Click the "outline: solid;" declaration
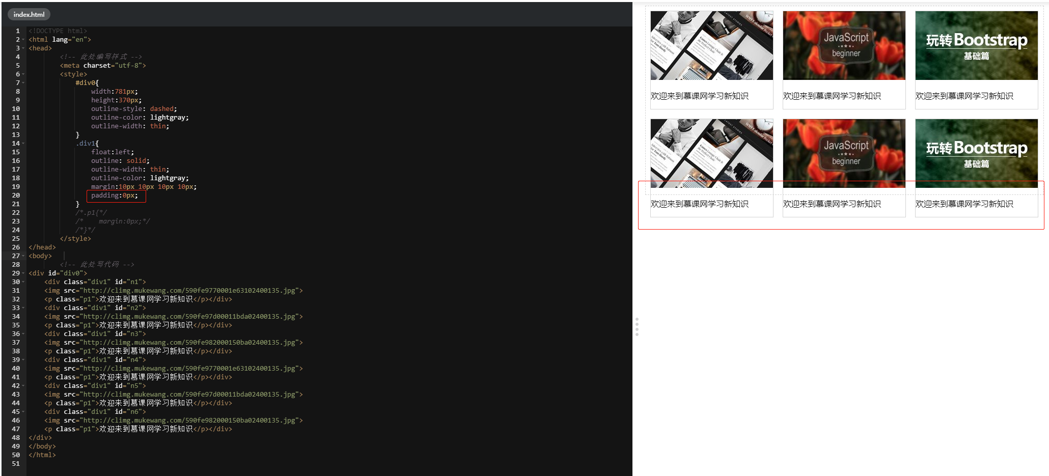The image size is (1049, 476). 121,161
